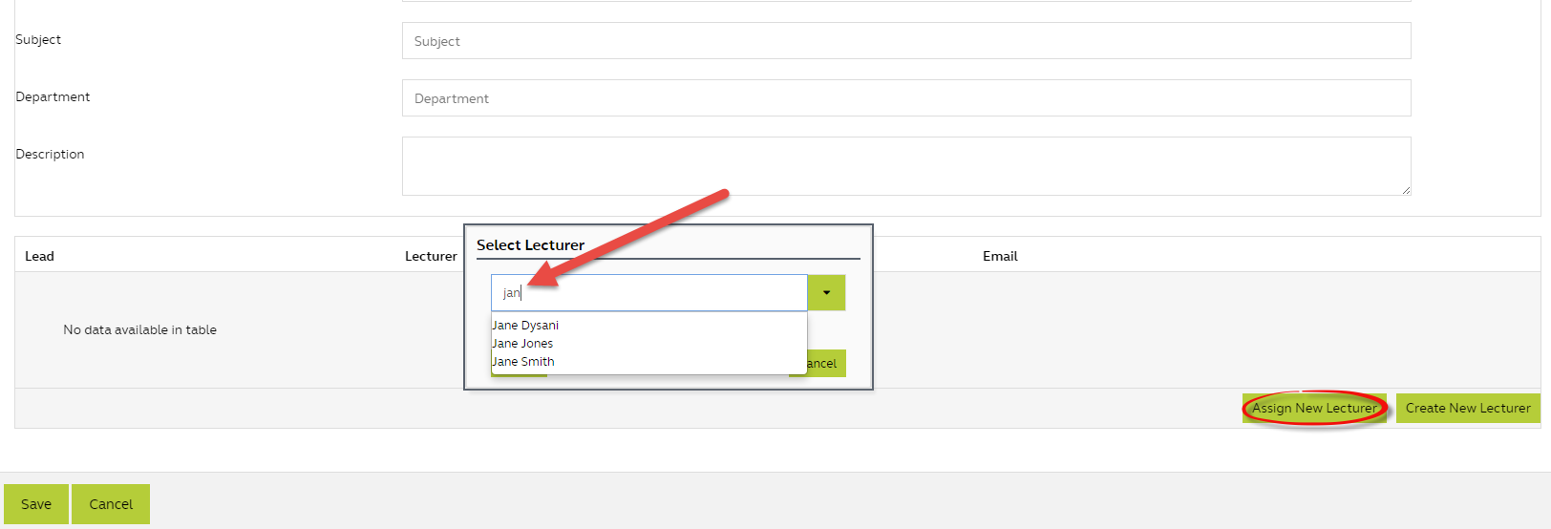Viewport: 1551px width, 529px height.
Task: Sort the table by the Lead column
Action: pos(40,256)
